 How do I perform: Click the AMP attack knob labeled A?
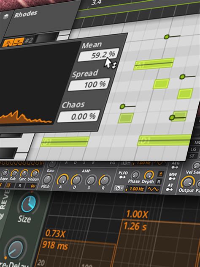(x=62, y=180)
